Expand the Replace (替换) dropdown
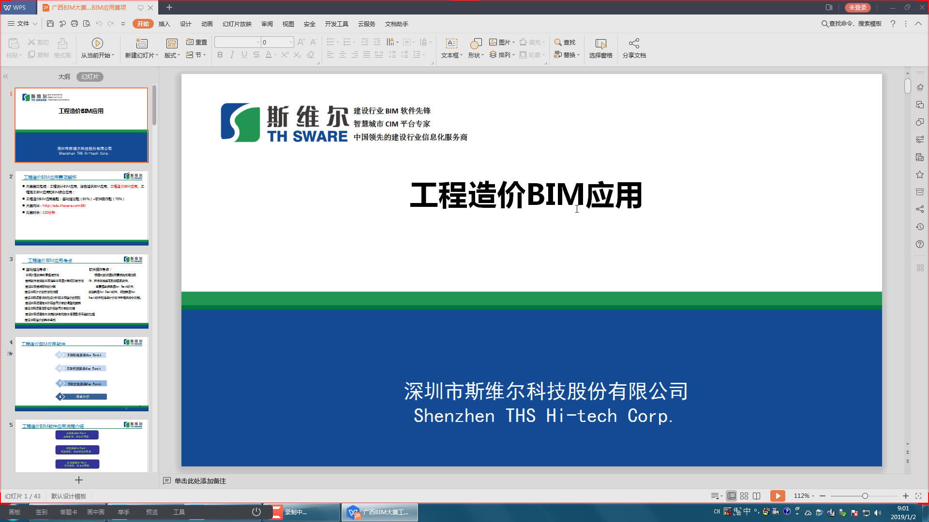Screen dimensions: 929x522 (x=578, y=55)
